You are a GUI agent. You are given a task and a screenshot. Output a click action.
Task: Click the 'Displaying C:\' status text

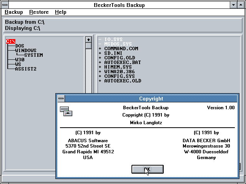[x=23, y=28]
